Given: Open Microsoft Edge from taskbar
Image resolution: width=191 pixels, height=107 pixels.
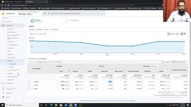Looking at the screenshot, I should click(51, 105).
